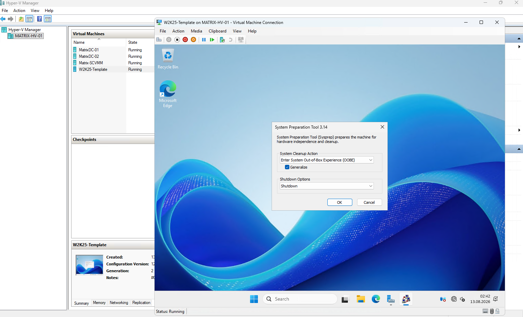Screen dimensions: 523x317
Task: Click the grey Start VM power icon
Action: [x=169, y=40]
